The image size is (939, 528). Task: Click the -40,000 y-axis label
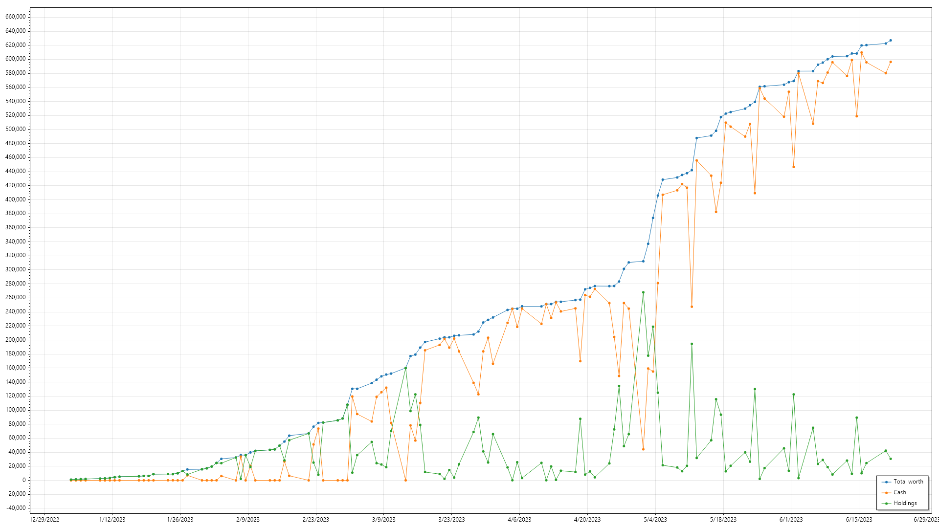[15, 508]
